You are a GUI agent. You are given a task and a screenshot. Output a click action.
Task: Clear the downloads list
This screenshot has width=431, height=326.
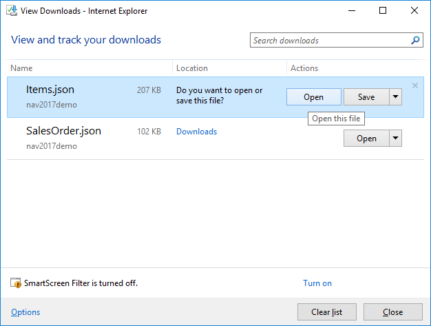[327, 312]
